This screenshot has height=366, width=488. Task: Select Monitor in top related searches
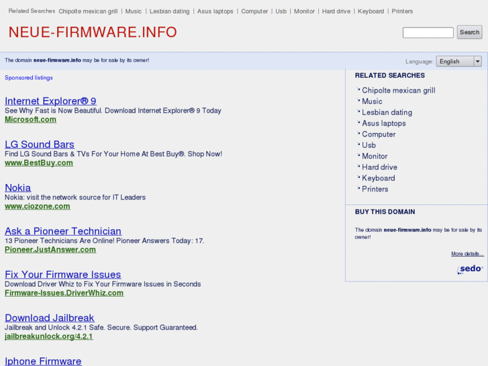304,11
